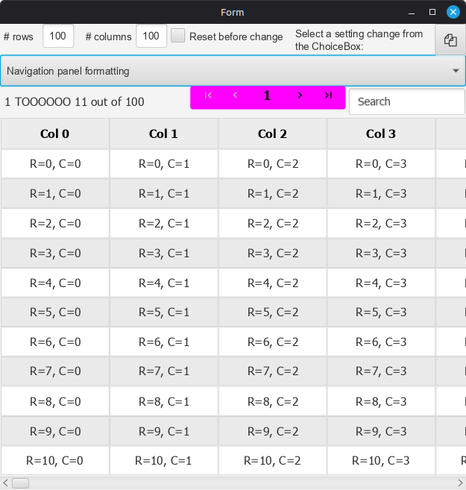Focus the Search text field

[406, 101]
